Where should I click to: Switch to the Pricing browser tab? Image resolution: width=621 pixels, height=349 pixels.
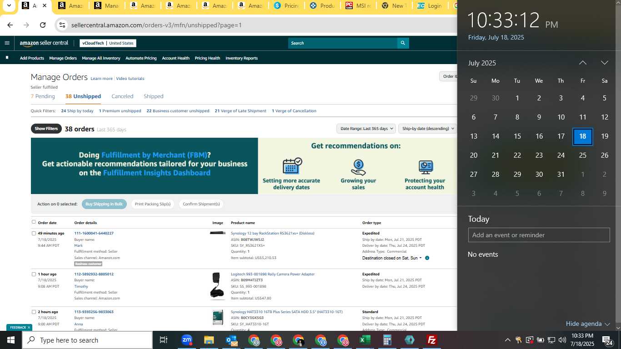[286, 6]
